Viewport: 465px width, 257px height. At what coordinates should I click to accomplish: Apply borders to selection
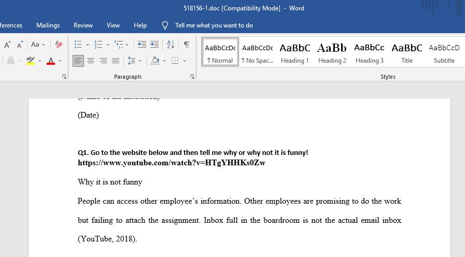tap(175, 61)
